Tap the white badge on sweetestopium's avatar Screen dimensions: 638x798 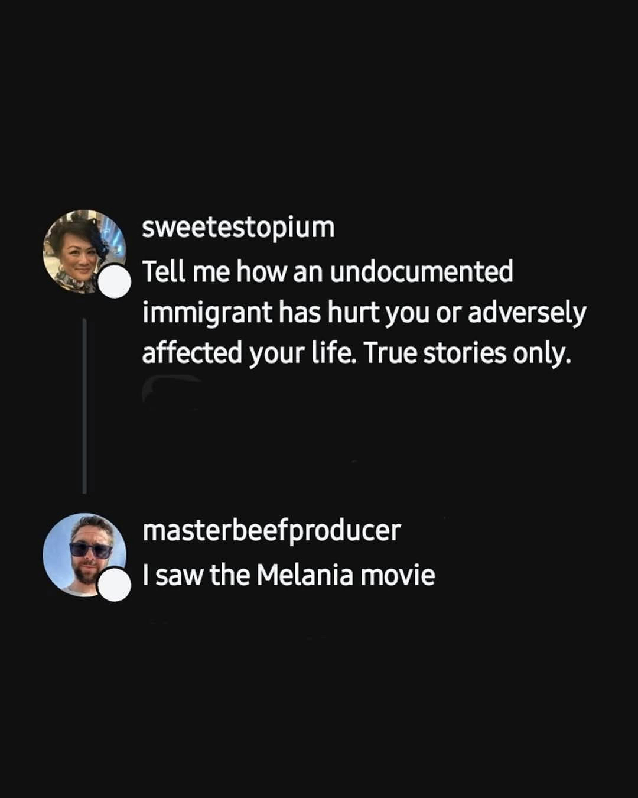114,281
